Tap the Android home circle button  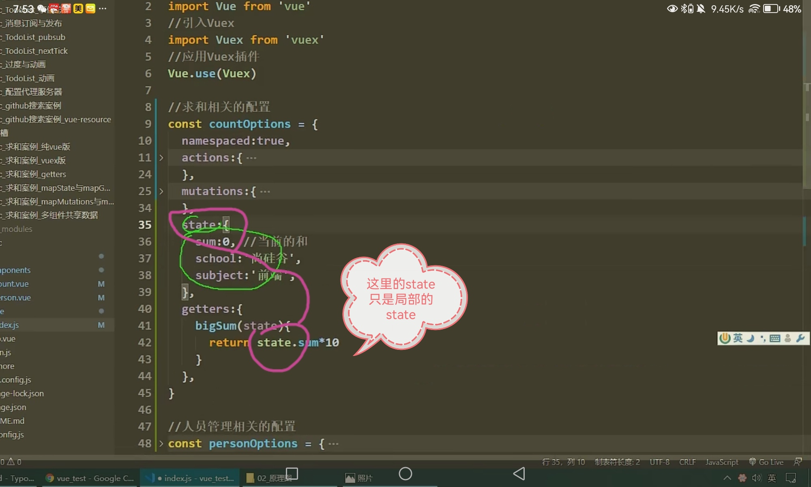[405, 474]
